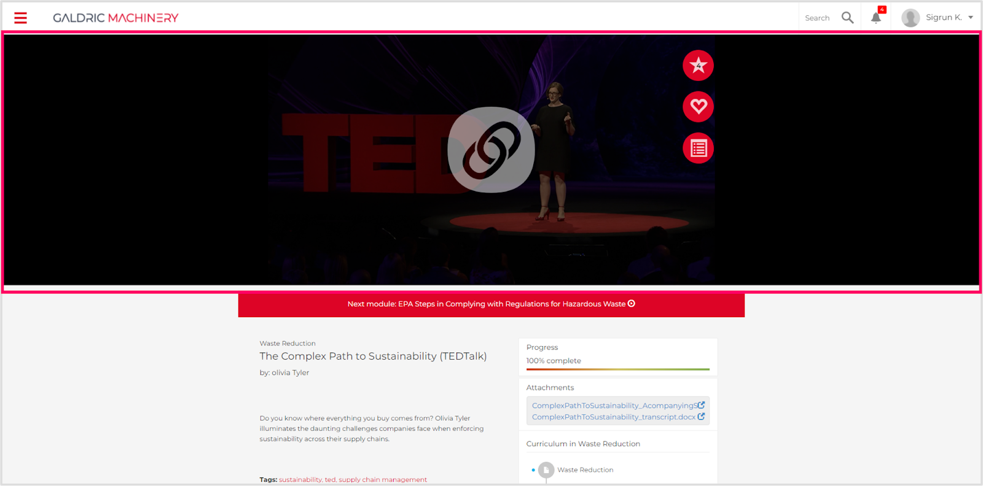Screen dimensions: 983x486
Task: Click the Progress heading
Action: [x=542, y=347]
